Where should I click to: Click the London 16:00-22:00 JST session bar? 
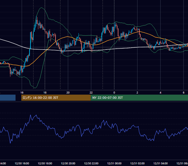pyautogui.click(x=56, y=98)
